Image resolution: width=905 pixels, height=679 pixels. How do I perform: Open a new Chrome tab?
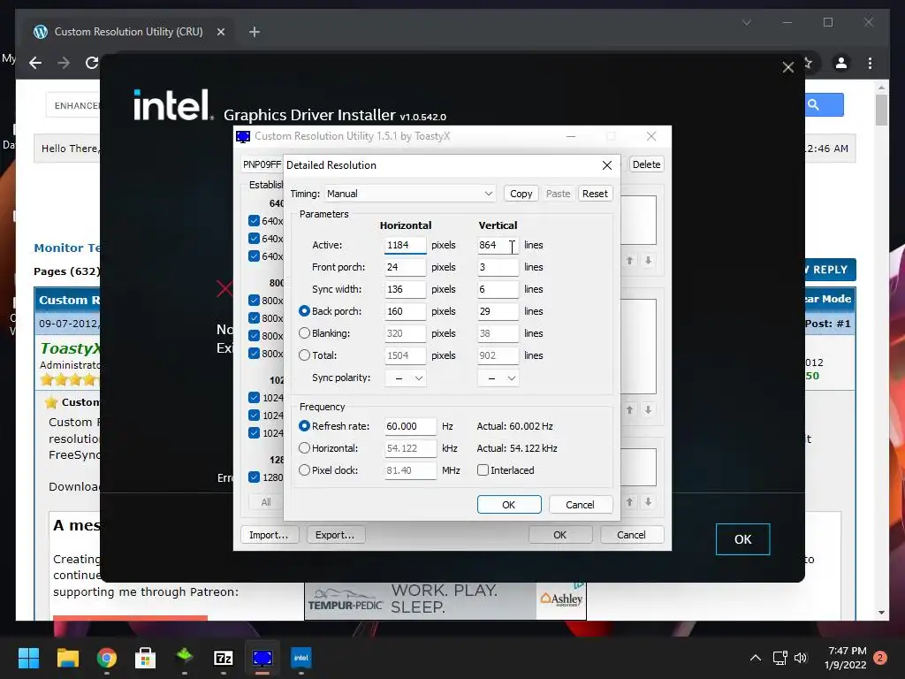tap(255, 32)
